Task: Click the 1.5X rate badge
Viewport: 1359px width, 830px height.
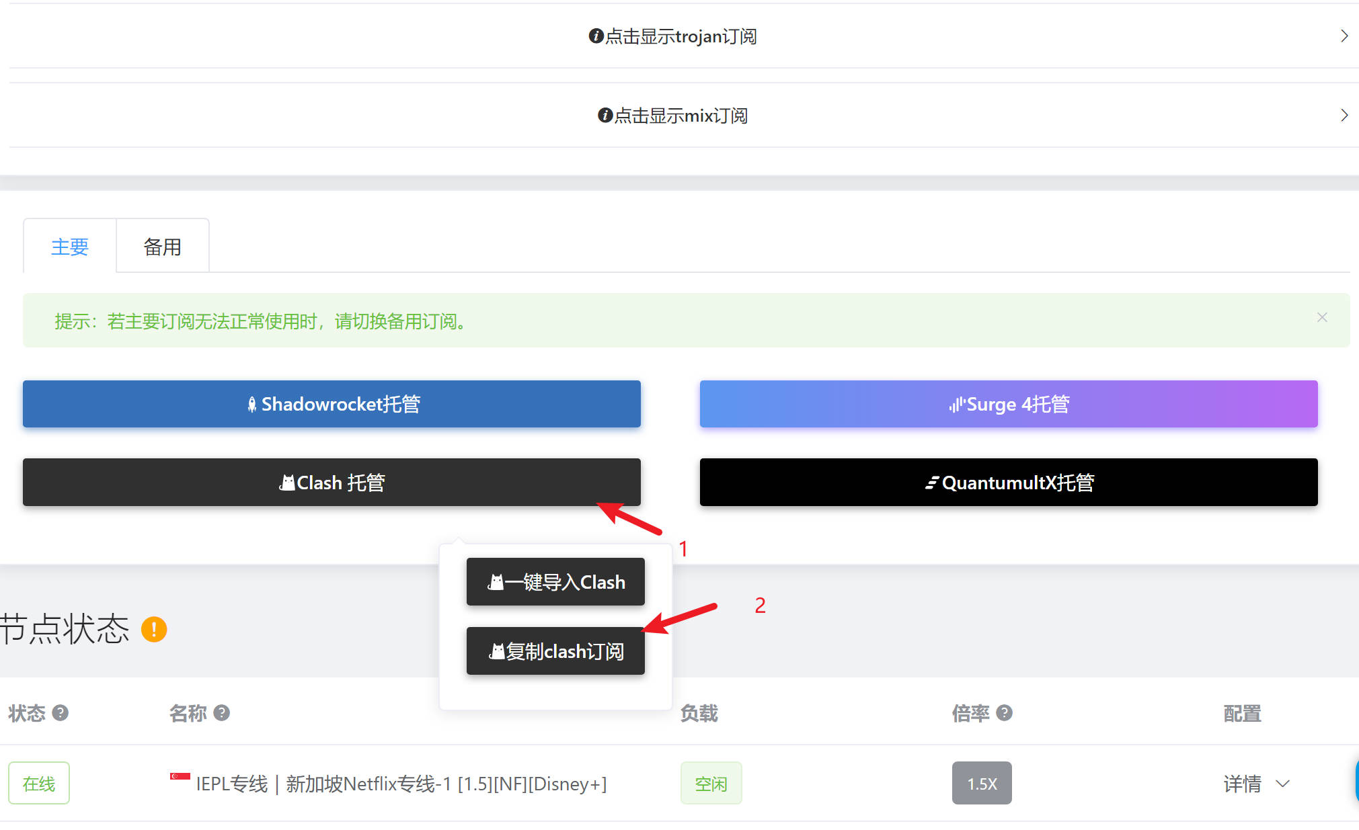Action: coord(982,783)
